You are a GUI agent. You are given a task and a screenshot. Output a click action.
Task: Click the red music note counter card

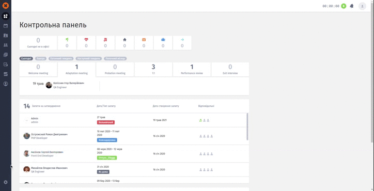tap(105, 43)
